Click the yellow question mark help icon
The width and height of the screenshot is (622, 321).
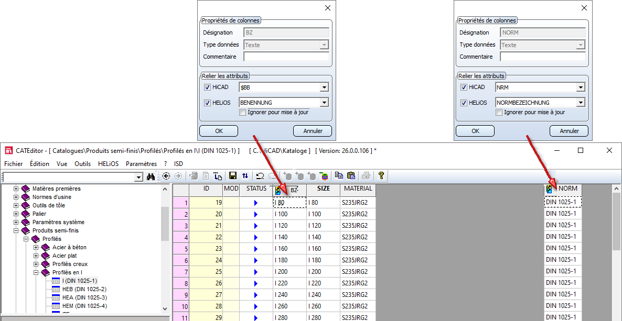click(x=381, y=176)
